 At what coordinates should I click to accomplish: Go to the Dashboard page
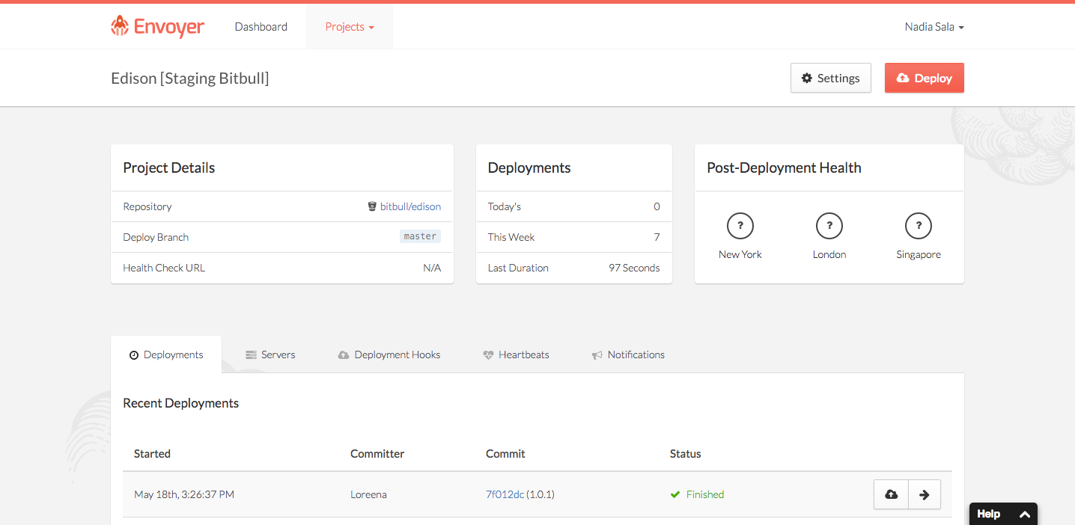point(261,27)
